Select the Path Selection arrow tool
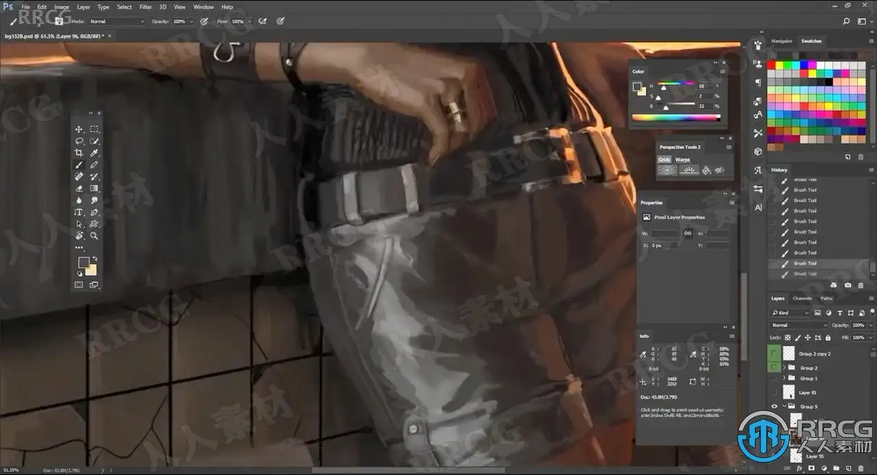This screenshot has height=475, width=877. coord(79,224)
